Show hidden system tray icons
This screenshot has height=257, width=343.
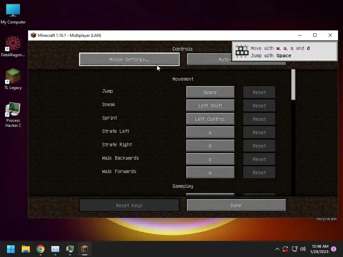(x=277, y=249)
